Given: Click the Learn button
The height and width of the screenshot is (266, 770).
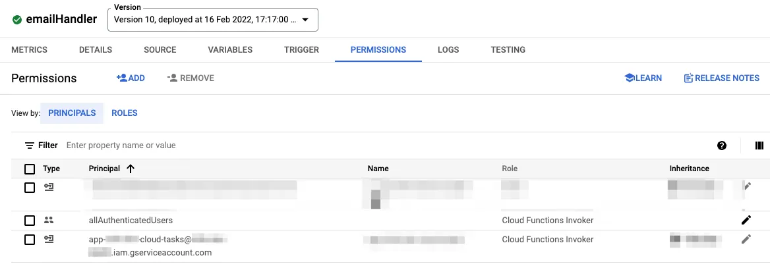Looking at the screenshot, I should click(643, 78).
